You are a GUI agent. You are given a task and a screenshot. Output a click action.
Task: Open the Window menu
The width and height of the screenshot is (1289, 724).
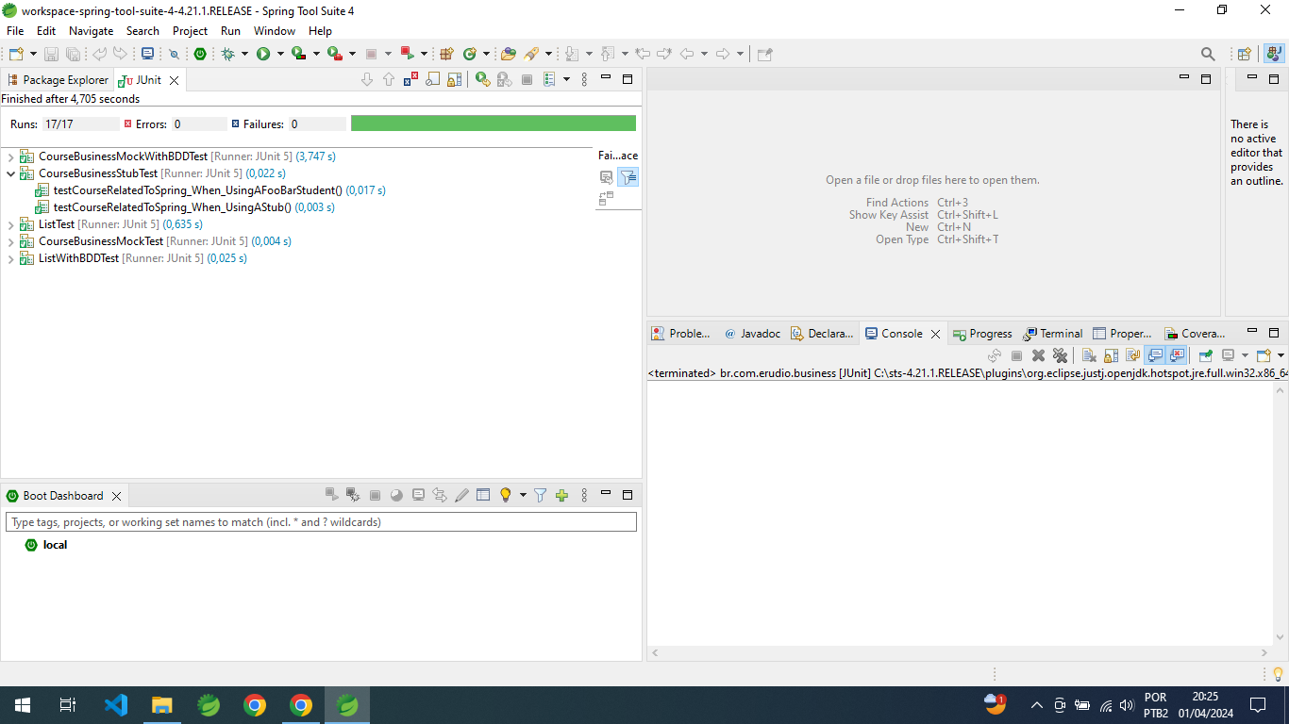[x=275, y=31]
